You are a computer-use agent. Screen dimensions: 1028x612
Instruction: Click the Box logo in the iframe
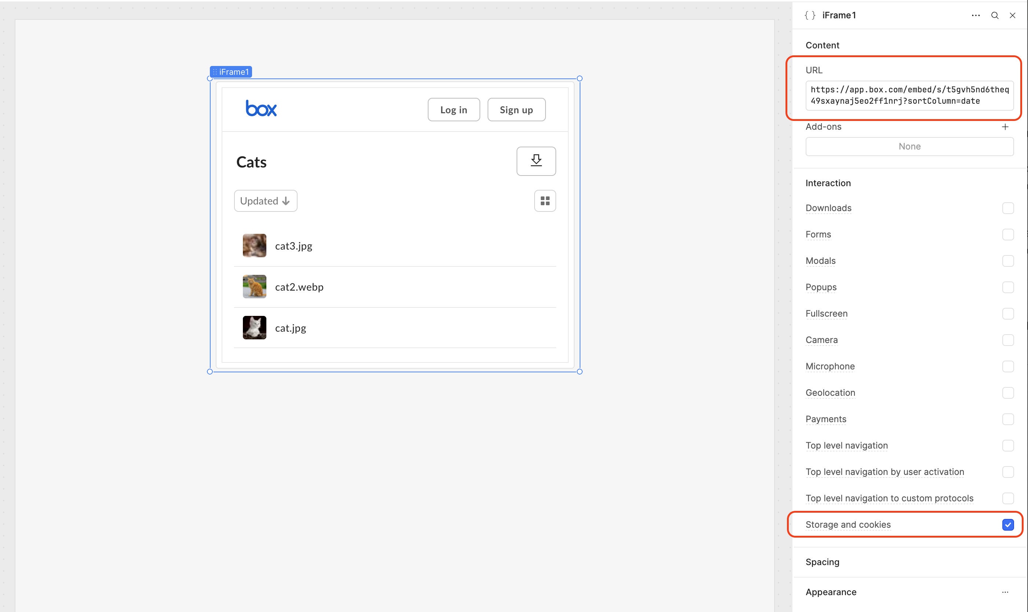coord(261,109)
